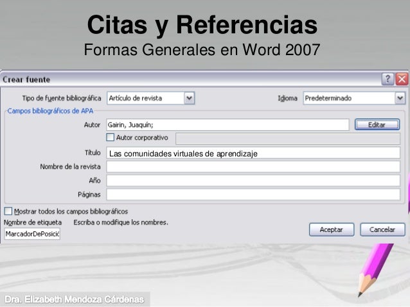Click the Formas Generales en Word 2007 subtitle

pos(202,49)
